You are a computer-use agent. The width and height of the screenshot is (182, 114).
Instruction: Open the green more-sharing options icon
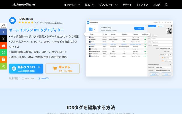click(x=3, y=66)
